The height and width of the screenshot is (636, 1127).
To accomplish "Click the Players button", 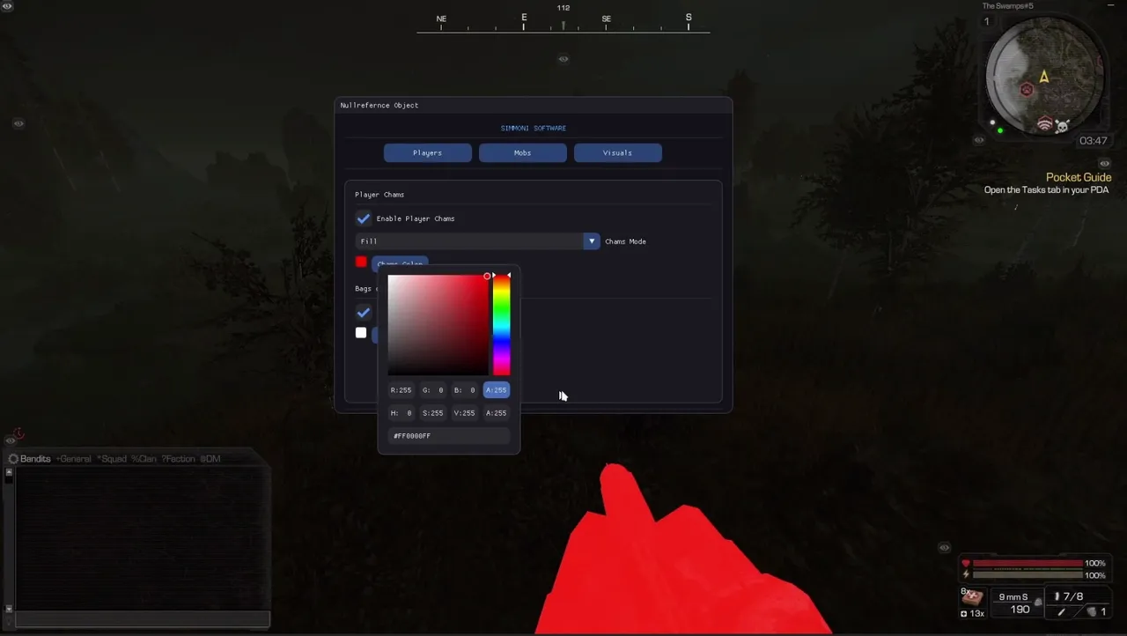I will point(427,153).
